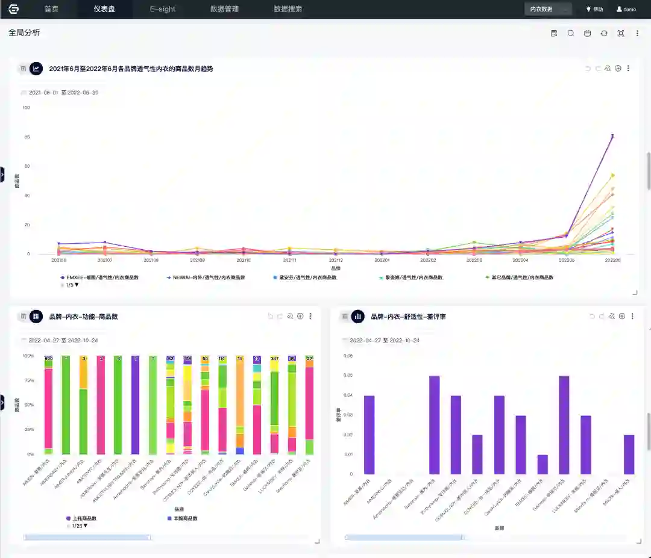Click the dashboard refresh icon
Viewport: 651px width, 558px height.
(x=604, y=33)
